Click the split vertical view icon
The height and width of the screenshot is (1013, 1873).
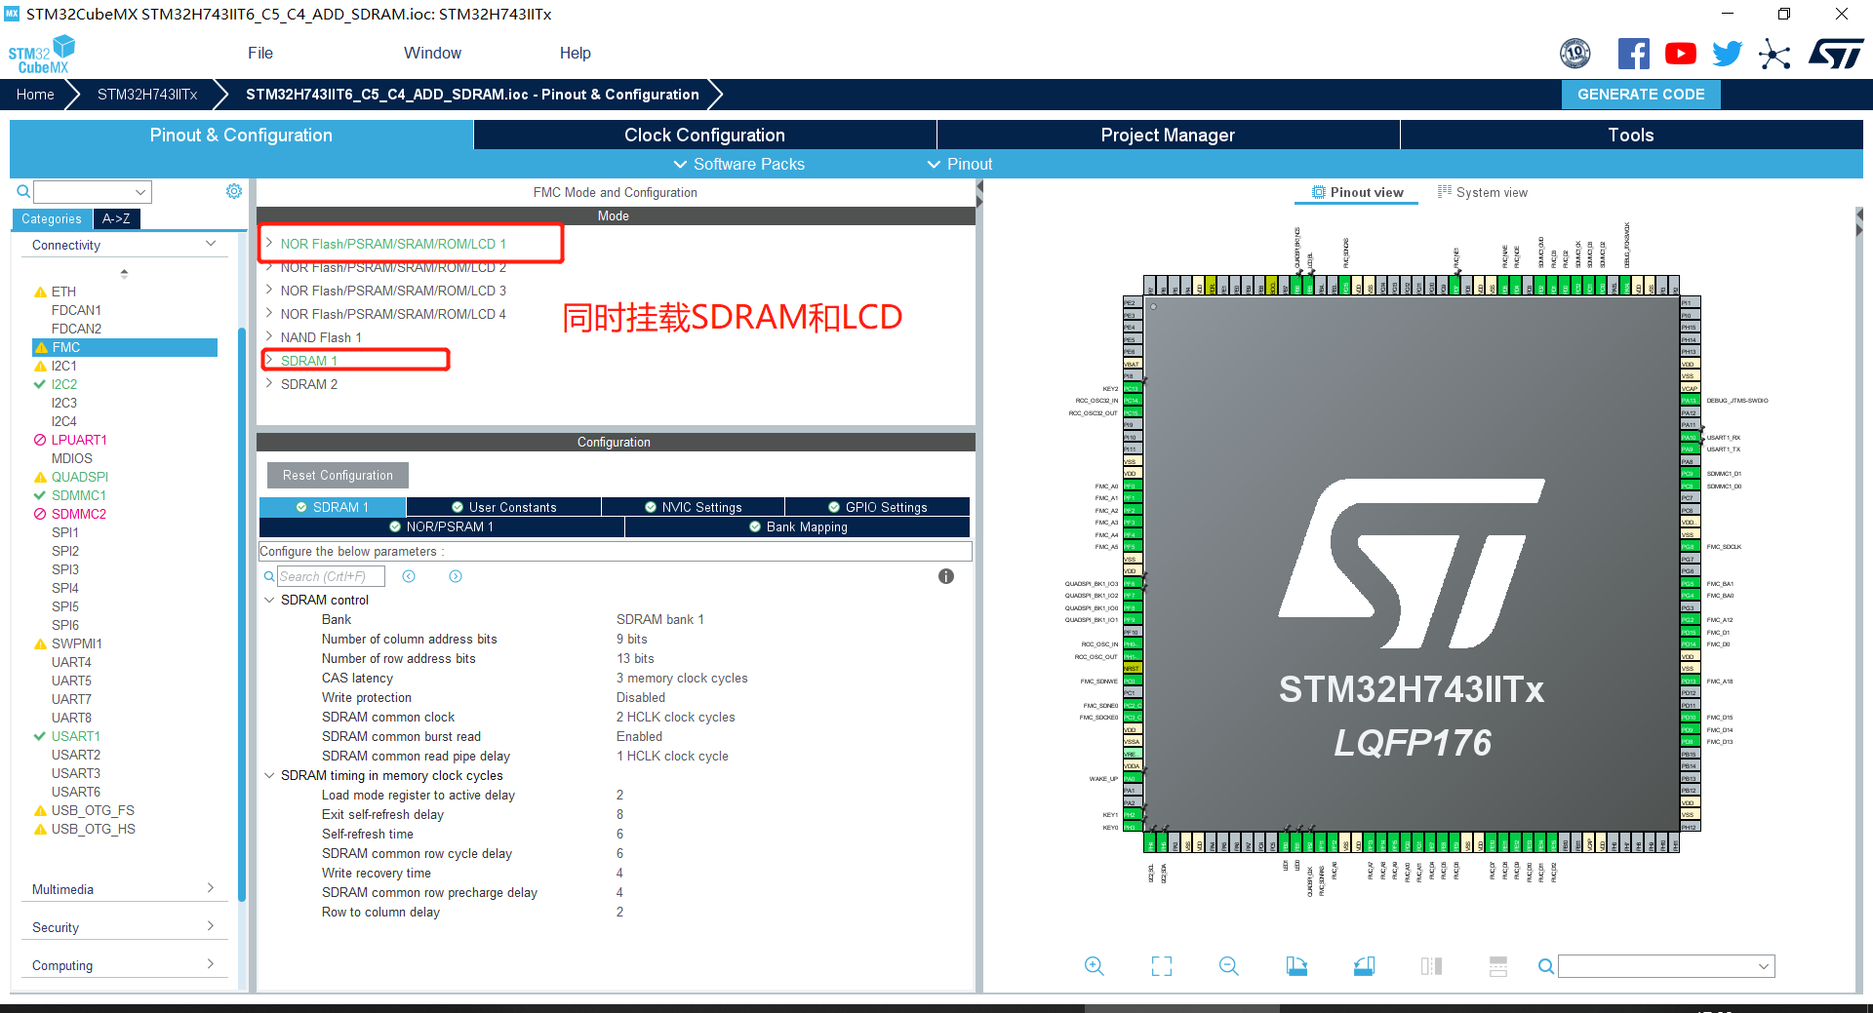1431,966
